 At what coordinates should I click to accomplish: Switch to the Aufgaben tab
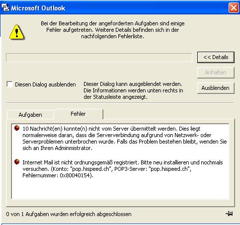coord(30,115)
